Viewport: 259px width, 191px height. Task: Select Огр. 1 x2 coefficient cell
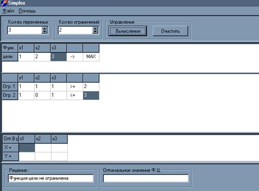42,87
